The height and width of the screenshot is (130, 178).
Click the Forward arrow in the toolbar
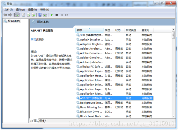(10, 15)
